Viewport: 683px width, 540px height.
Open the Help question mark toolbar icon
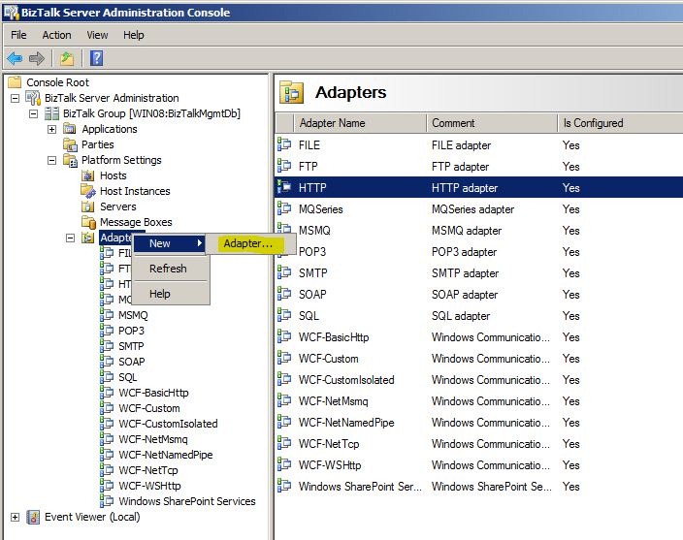(96, 58)
